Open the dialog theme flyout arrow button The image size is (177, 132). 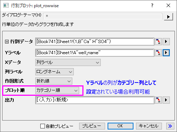click(168, 16)
